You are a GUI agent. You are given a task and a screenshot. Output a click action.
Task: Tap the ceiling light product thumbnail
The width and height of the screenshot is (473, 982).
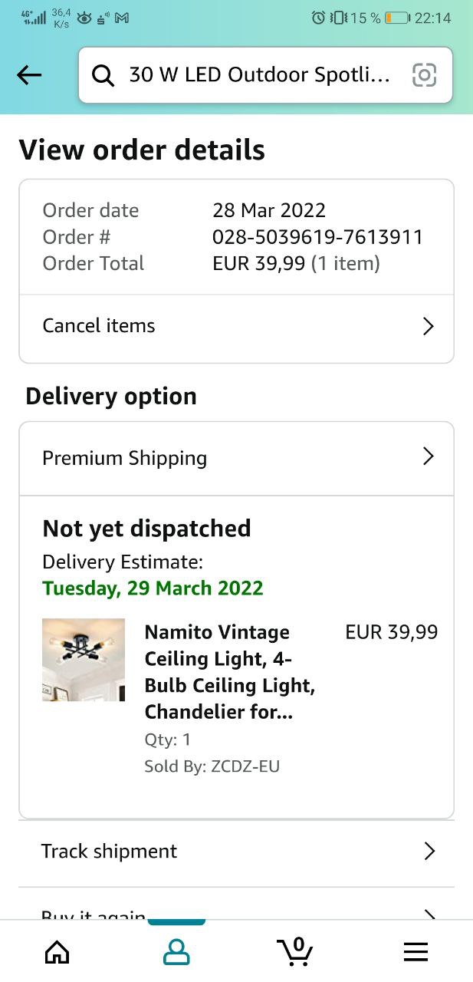pos(84,660)
